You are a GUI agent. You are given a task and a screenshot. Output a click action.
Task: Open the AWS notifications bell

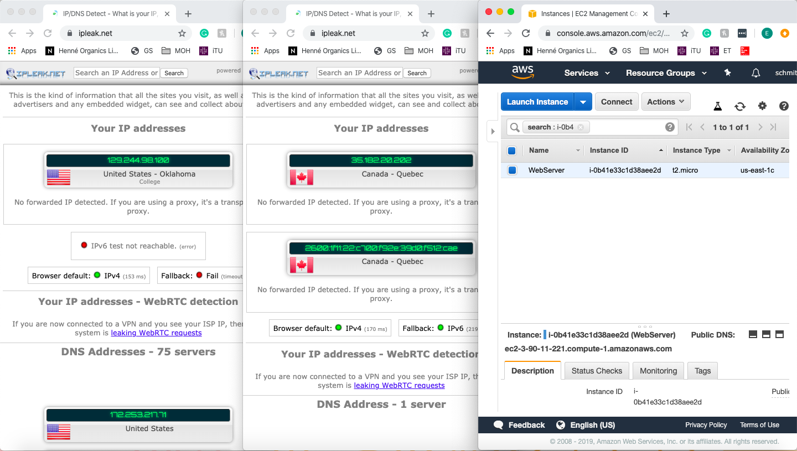tap(755, 73)
